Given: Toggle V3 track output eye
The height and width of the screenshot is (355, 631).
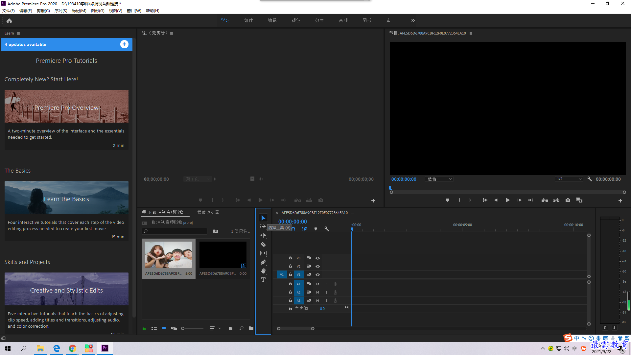Looking at the screenshot, I should [x=317, y=258].
